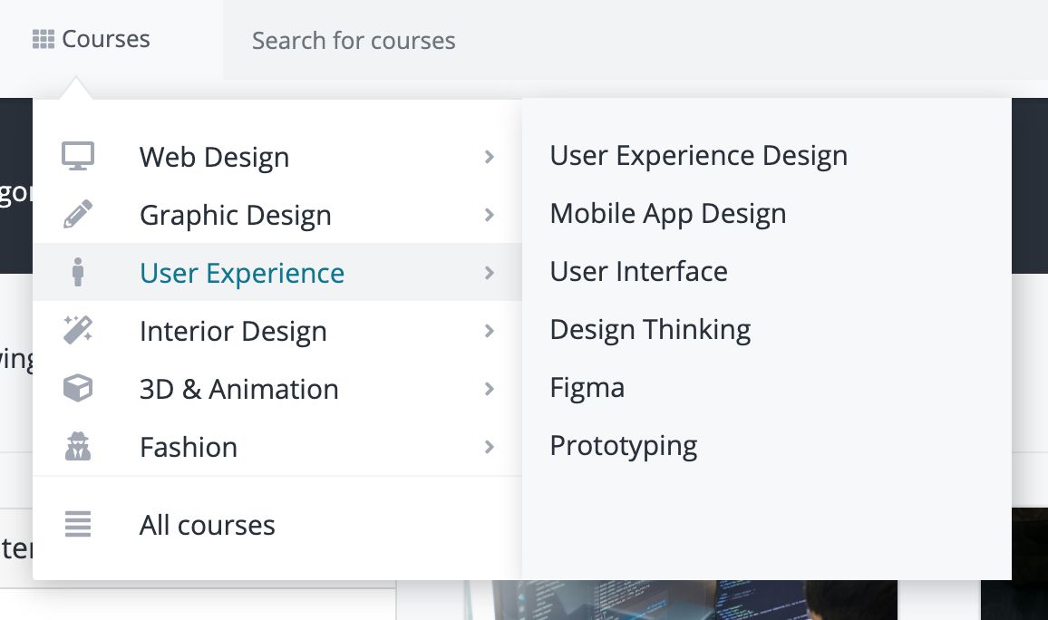The image size is (1048, 620).
Task: Open the Mobile App Design link
Action: 668,214
